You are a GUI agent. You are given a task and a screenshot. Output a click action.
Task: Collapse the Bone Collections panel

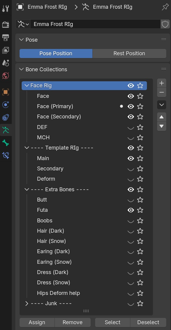pos(21,69)
